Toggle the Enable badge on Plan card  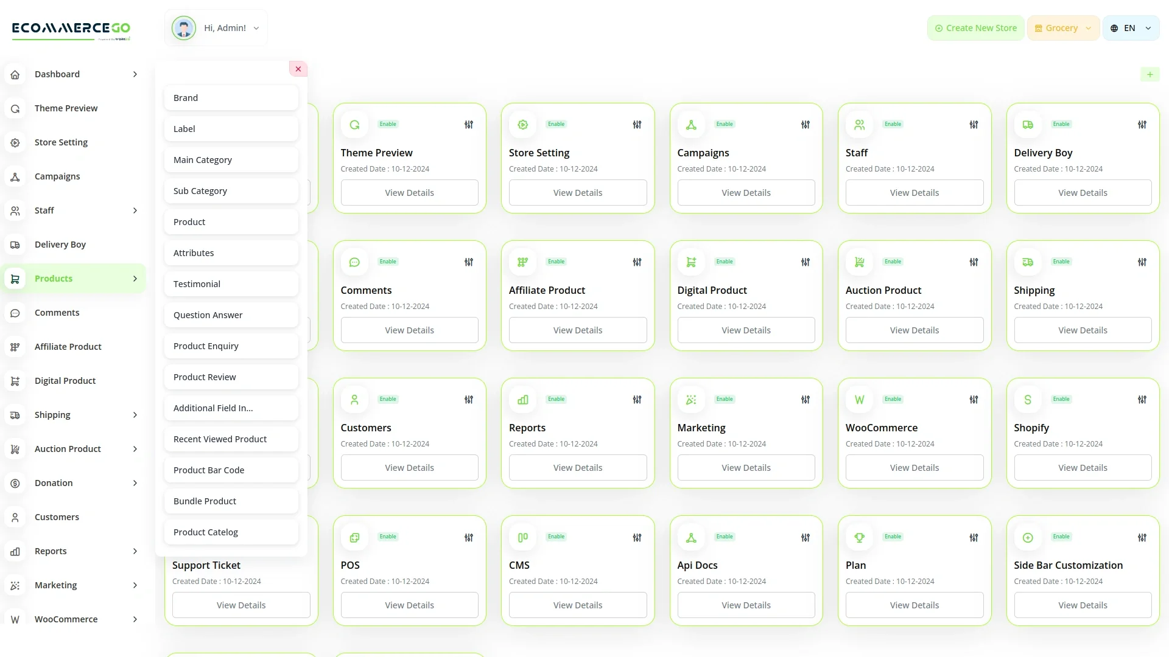coord(893,537)
